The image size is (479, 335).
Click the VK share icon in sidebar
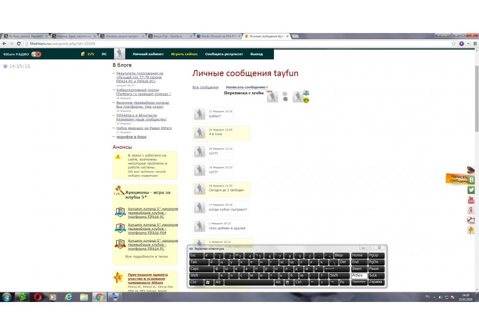[471, 180]
